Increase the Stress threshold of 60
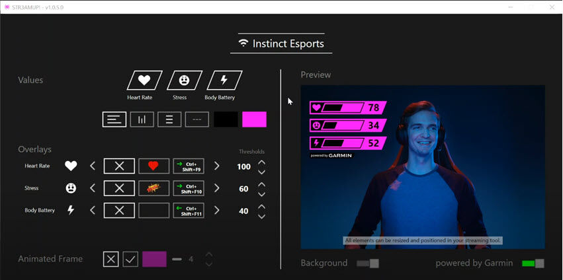 pos(262,184)
